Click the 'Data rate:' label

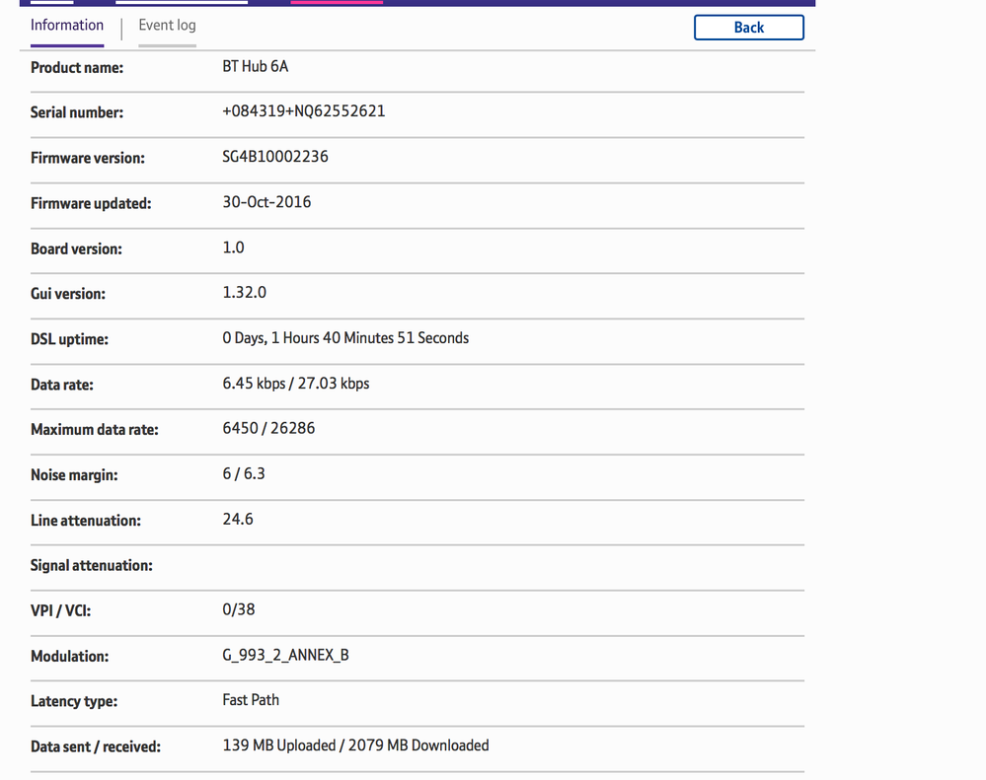(61, 385)
